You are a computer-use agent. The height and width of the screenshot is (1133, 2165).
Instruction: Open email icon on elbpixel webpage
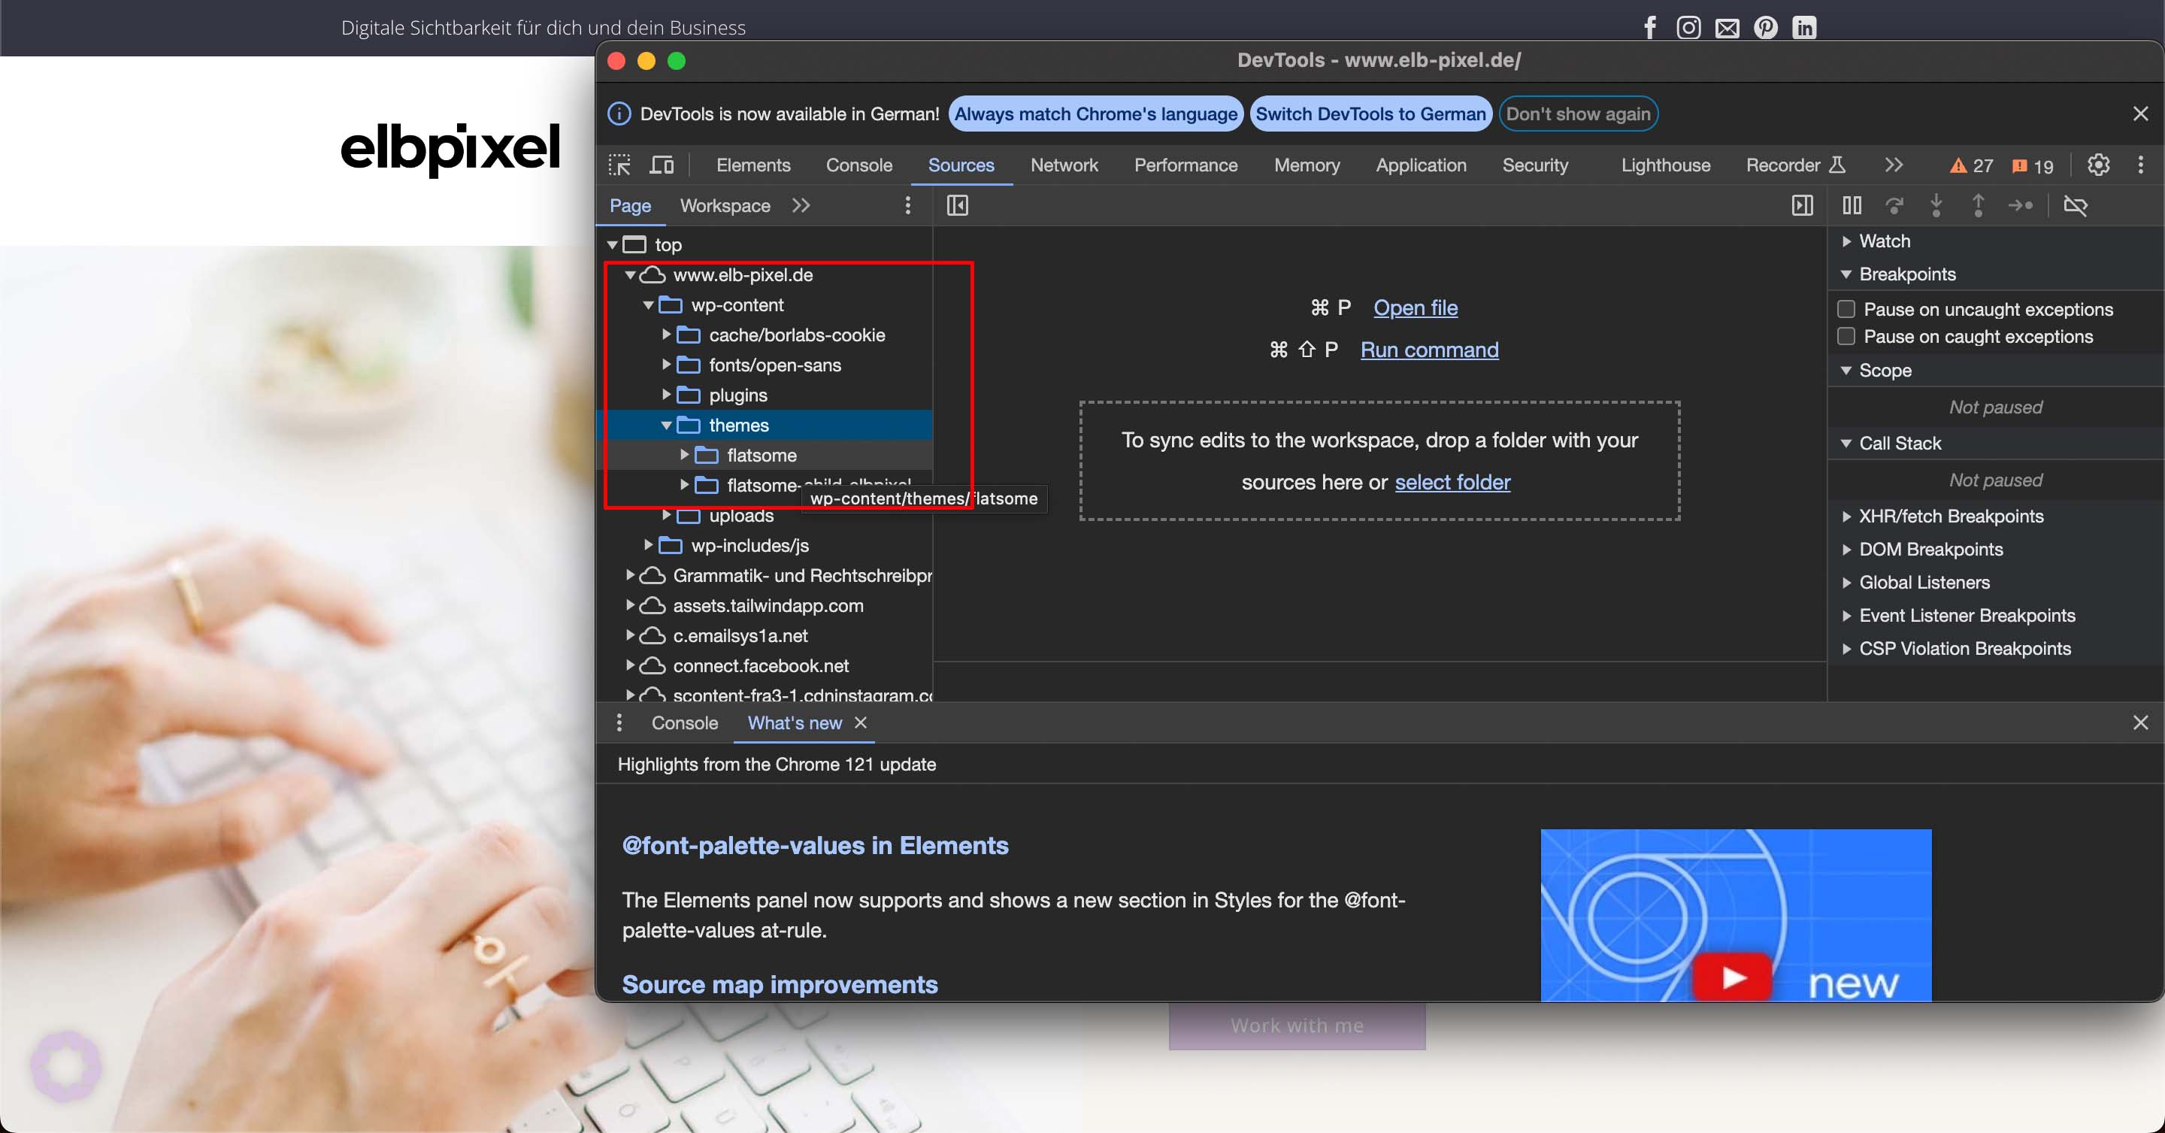(1727, 28)
